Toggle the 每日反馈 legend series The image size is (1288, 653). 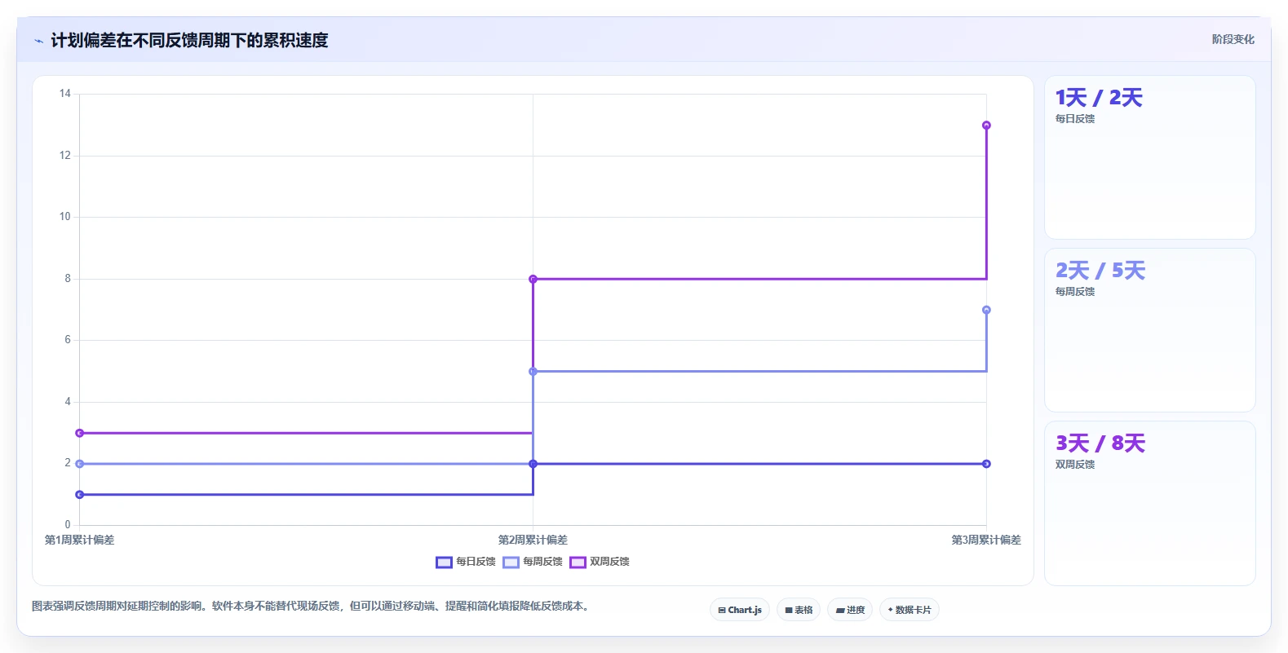pyautogui.click(x=466, y=562)
